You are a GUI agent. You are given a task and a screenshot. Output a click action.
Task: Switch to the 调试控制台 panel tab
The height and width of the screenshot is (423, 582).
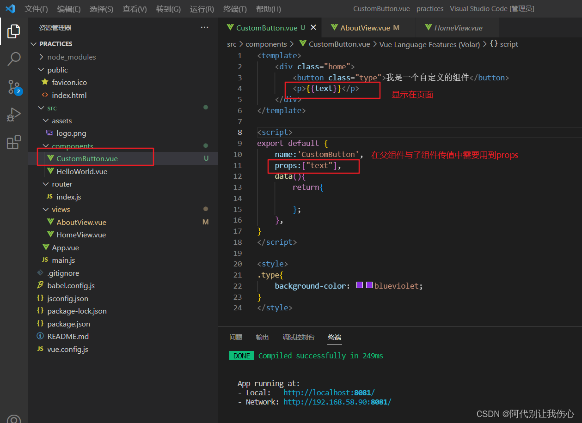tap(299, 337)
